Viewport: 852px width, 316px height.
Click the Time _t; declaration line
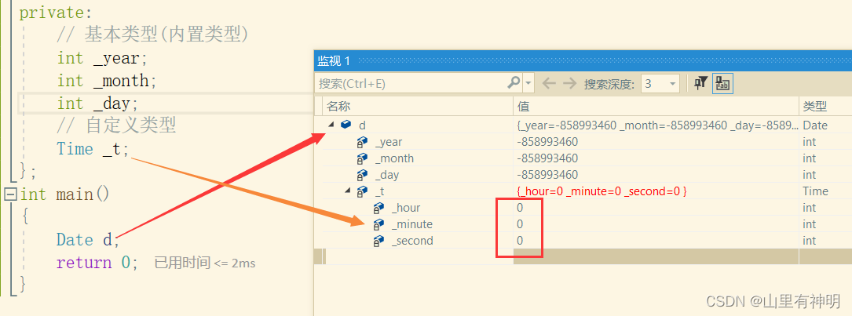(93, 149)
